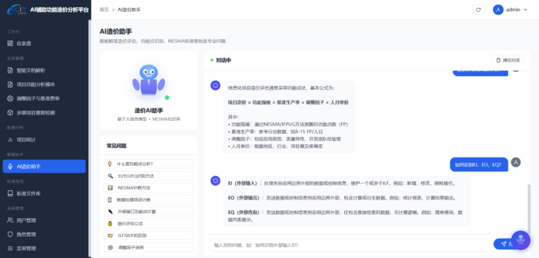Click the bold text EQ(外部查询)

click(x=244, y=212)
